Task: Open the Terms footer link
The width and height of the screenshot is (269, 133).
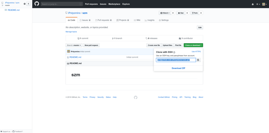Action: click(x=85, y=97)
